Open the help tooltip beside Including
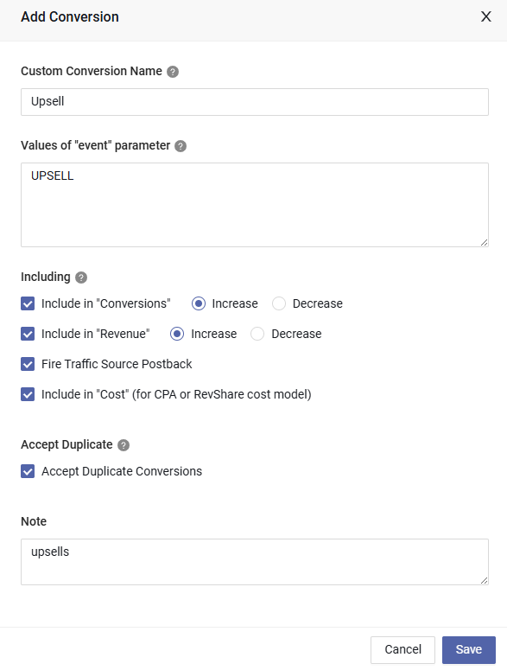This screenshot has width=507, height=670. 81,278
